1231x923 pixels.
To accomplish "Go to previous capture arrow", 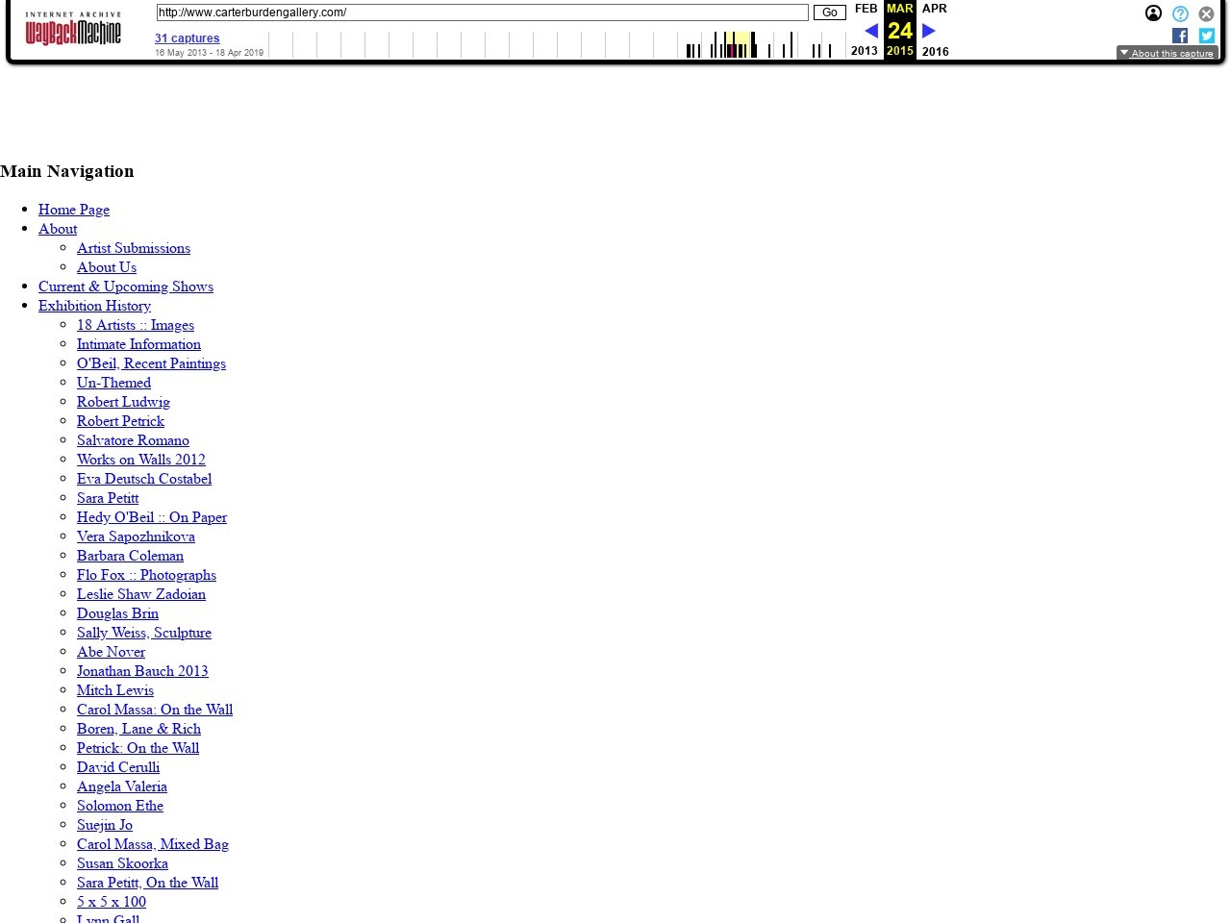I will pos(870,31).
